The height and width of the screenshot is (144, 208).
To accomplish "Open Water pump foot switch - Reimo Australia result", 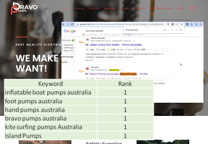I will click(116, 45).
